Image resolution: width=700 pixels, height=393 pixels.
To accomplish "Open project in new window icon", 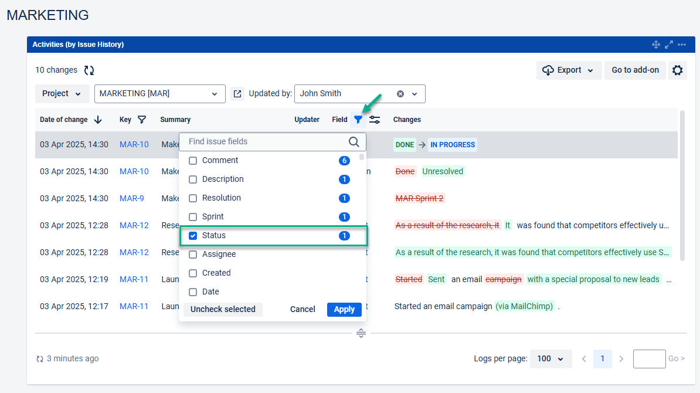I will (237, 94).
